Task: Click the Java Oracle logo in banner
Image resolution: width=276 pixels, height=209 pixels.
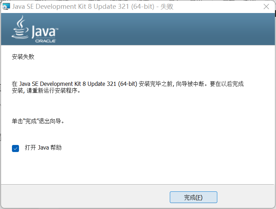Action: point(35,29)
